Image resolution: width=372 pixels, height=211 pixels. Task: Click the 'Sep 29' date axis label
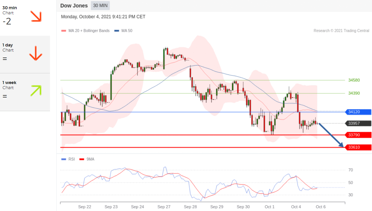217,207
